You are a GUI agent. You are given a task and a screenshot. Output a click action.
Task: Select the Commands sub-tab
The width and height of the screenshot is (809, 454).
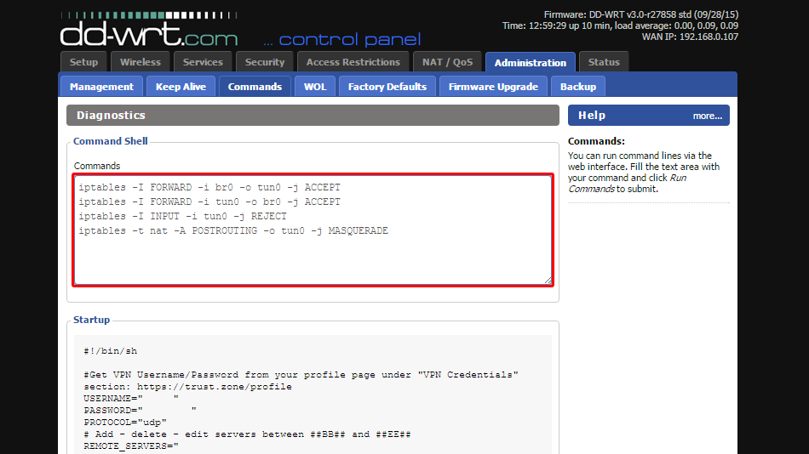[x=255, y=87]
